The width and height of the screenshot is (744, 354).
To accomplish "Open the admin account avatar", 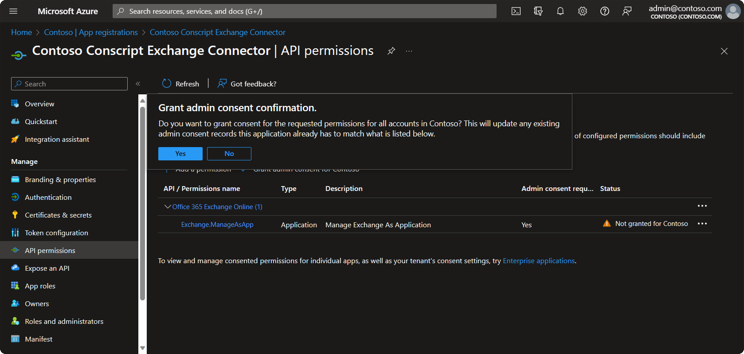I will click(x=733, y=12).
